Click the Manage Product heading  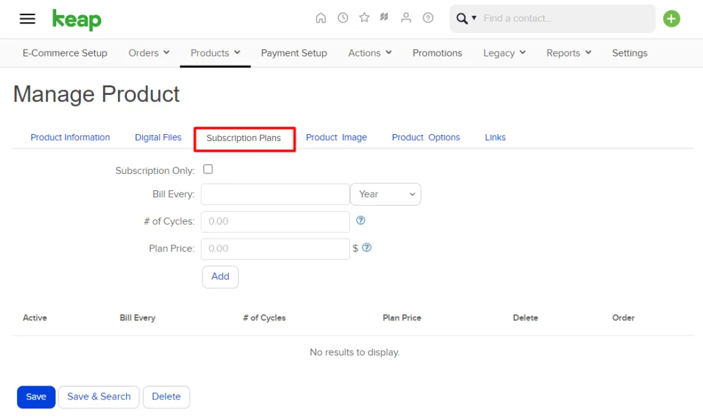[96, 94]
